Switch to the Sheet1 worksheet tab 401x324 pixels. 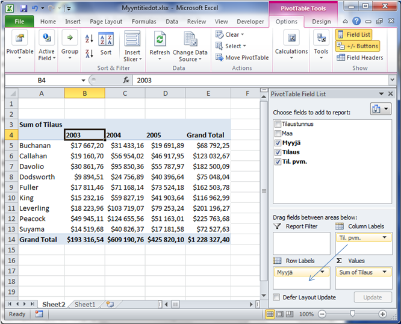(85, 305)
